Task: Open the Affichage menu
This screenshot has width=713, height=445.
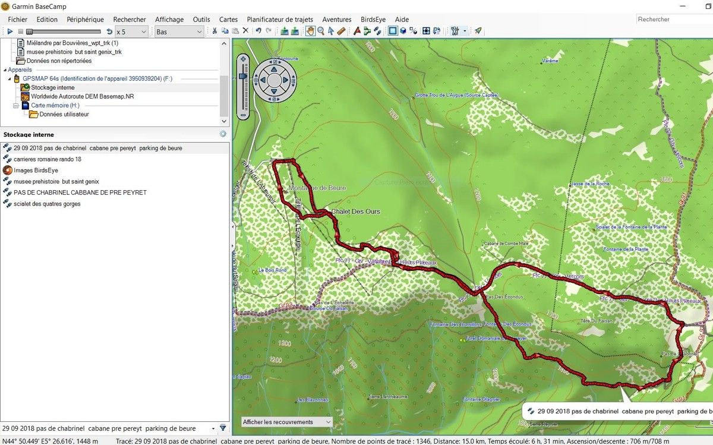Action: 169,20
